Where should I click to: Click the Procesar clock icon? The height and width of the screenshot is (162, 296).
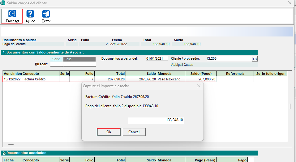(x=12, y=14)
